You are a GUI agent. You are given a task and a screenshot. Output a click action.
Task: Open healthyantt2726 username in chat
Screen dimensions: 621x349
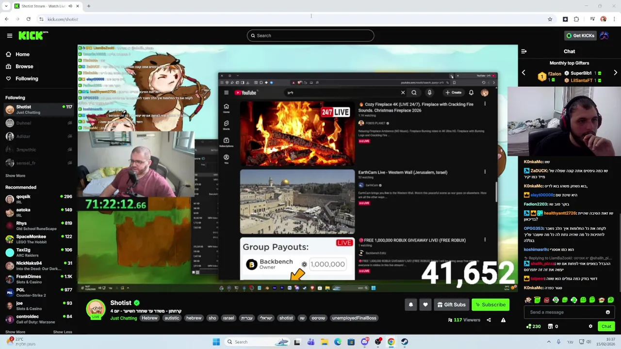point(560,213)
